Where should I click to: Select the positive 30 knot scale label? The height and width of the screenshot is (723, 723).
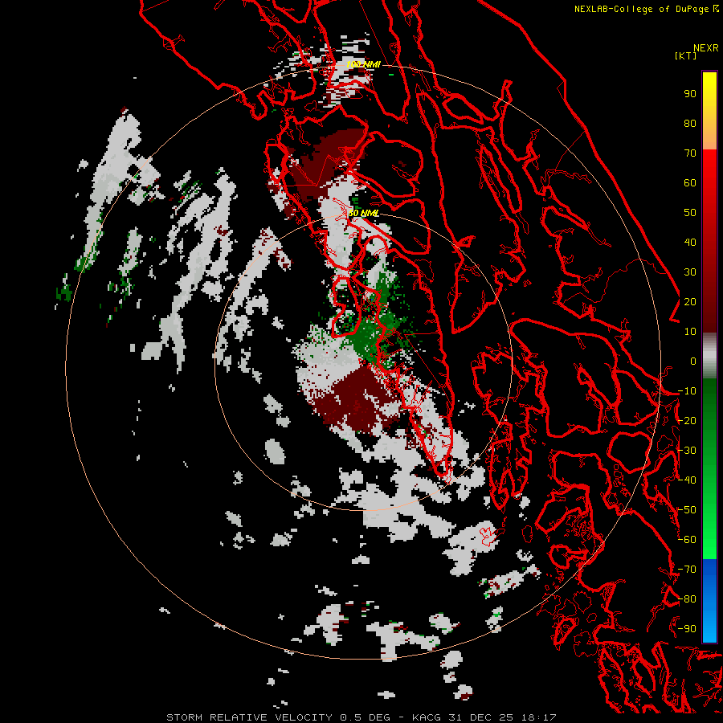pyautogui.click(x=690, y=272)
